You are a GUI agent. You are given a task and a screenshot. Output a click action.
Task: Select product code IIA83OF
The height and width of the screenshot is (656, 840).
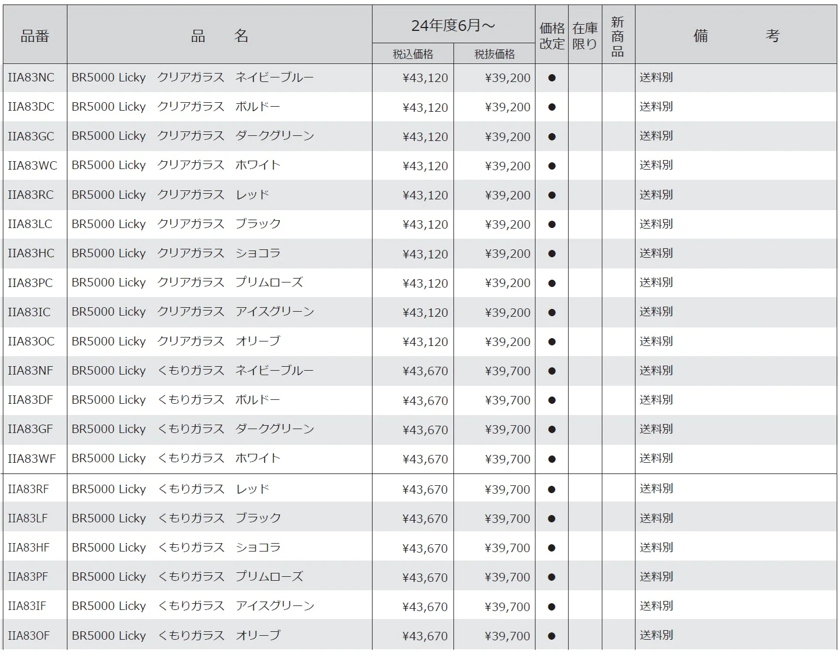[x=29, y=636]
